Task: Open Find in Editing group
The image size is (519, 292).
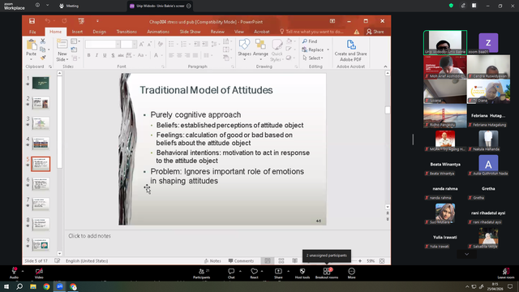Action: pyautogui.click(x=310, y=41)
